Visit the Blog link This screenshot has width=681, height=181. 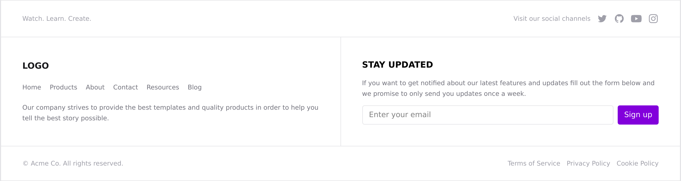195,87
